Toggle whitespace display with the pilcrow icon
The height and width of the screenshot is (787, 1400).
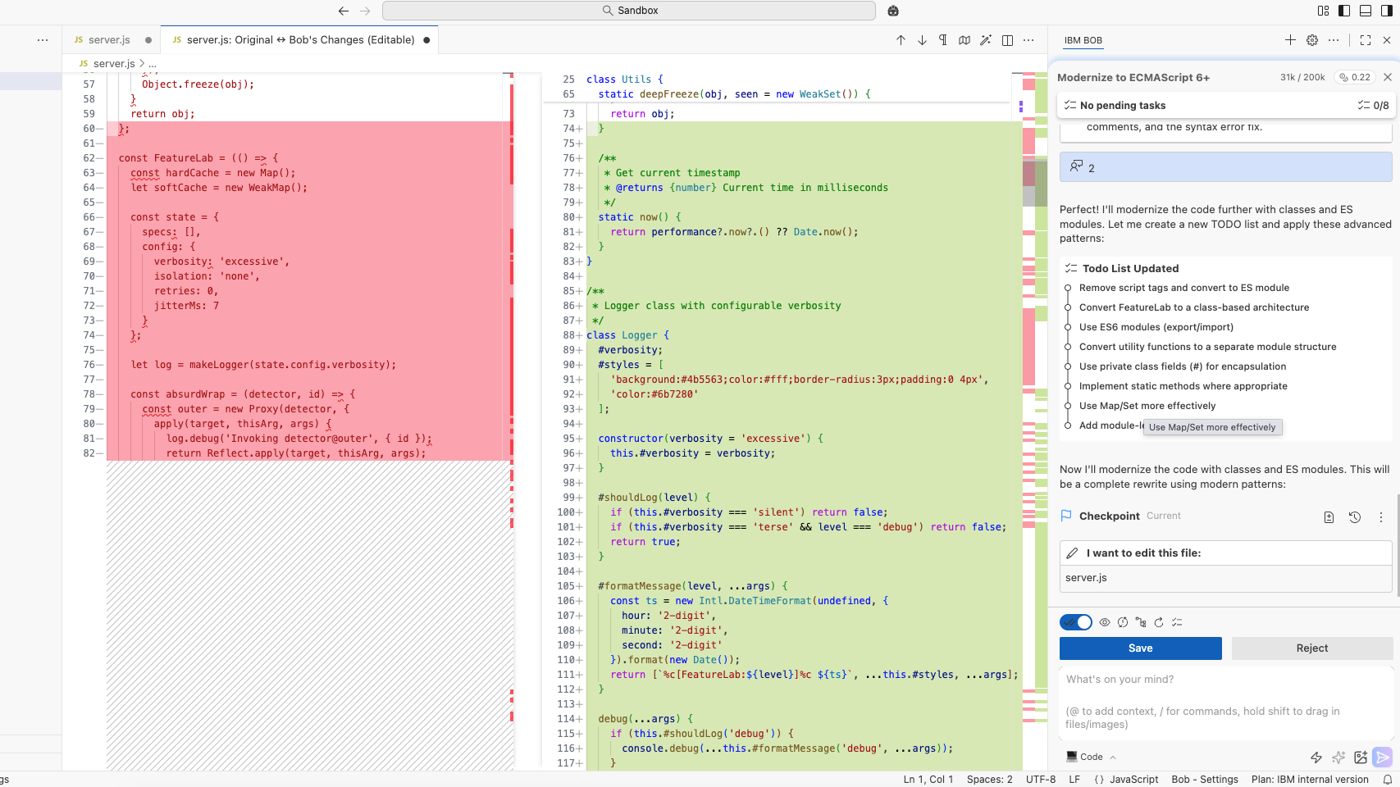coord(943,40)
